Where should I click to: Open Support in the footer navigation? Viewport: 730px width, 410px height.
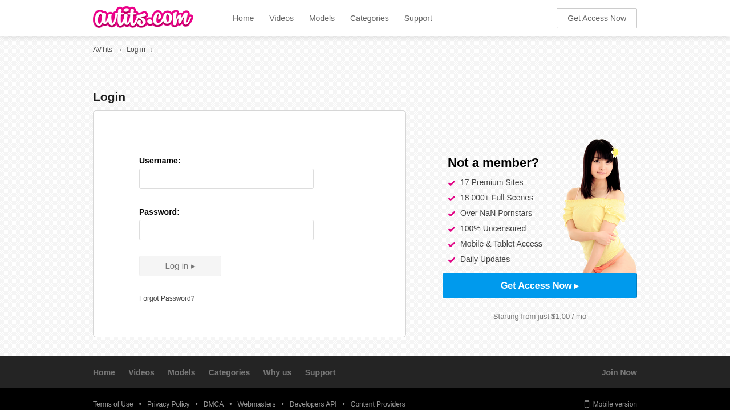(x=321, y=372)
